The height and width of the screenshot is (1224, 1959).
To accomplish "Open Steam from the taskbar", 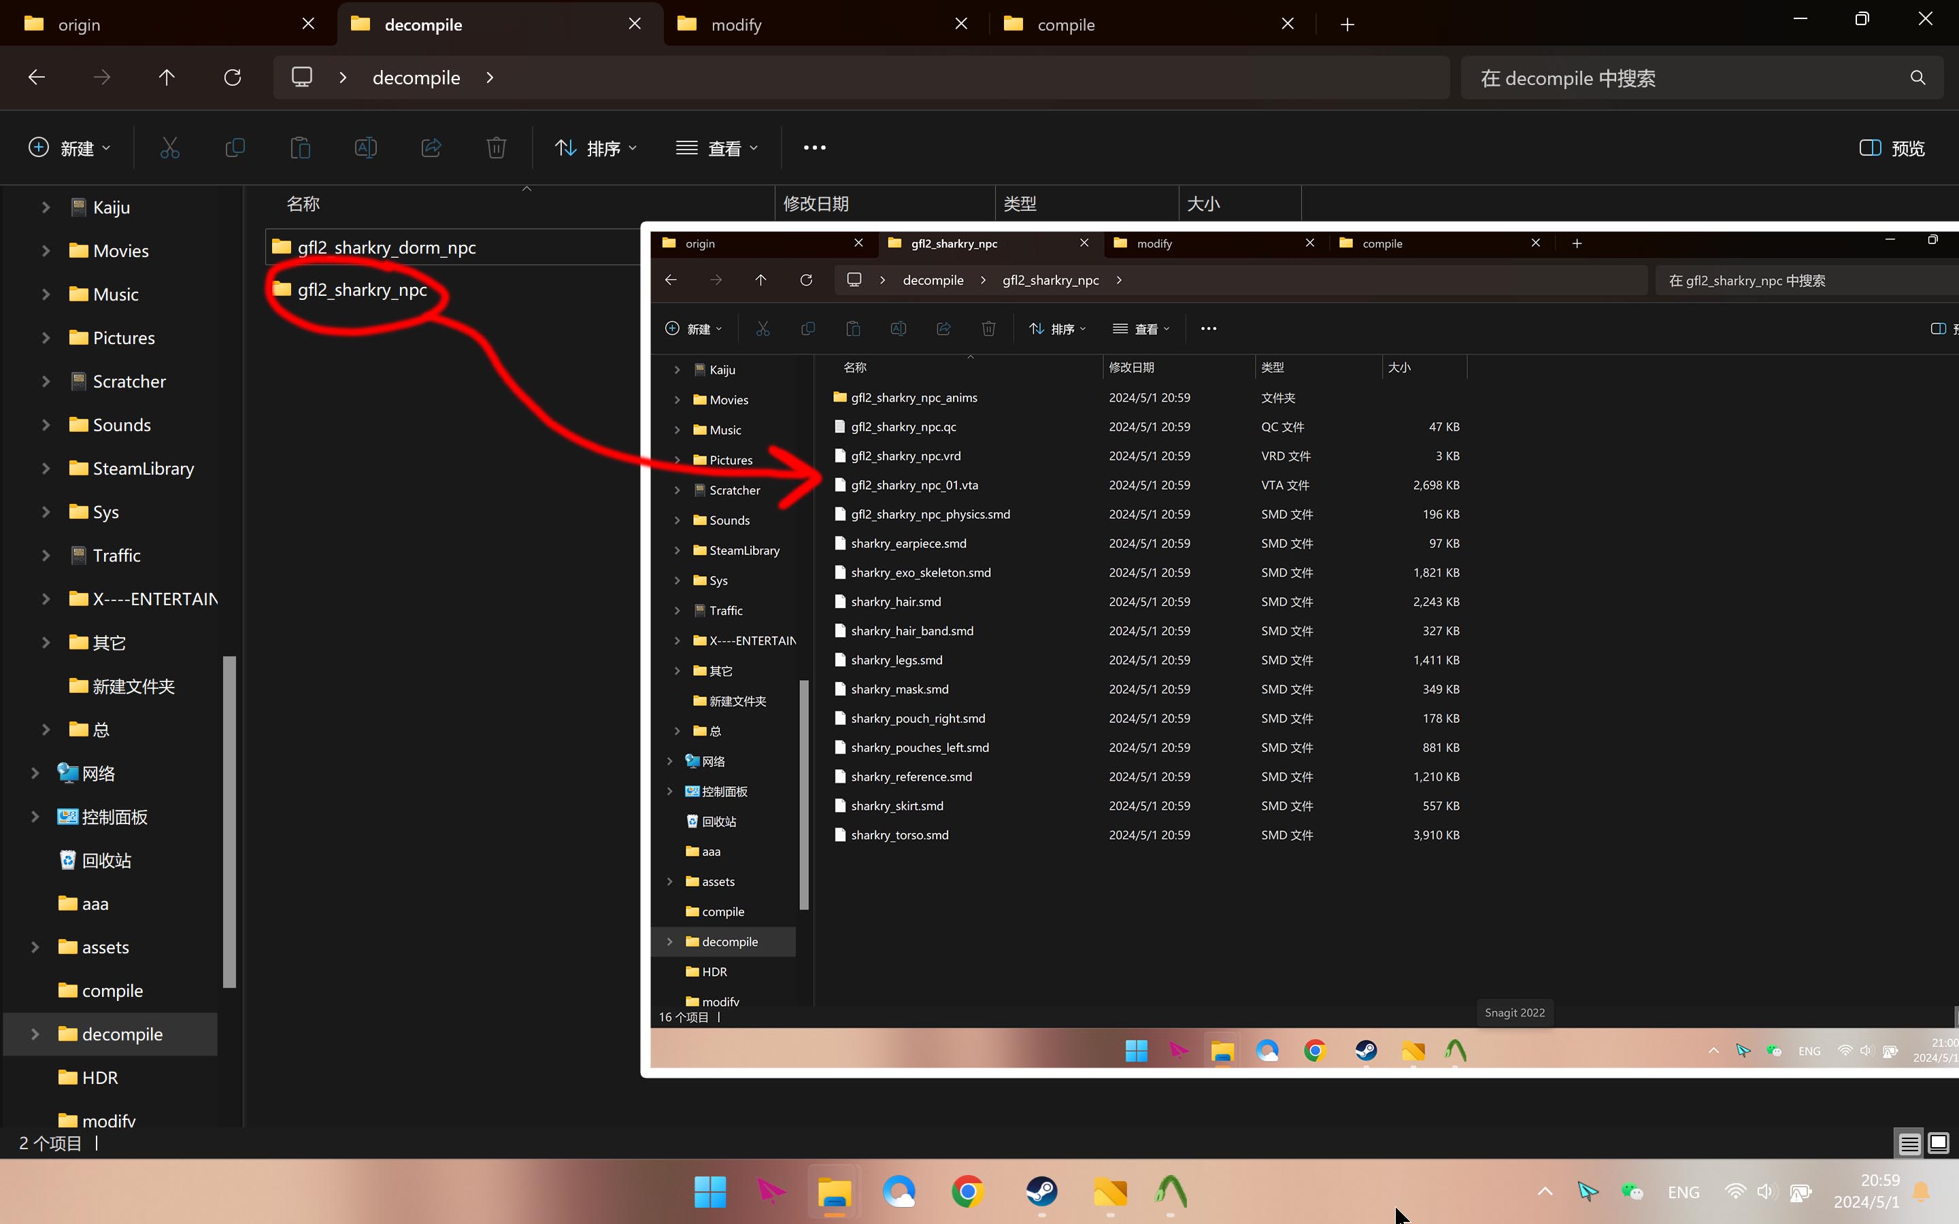I will click(1041, 1191).
